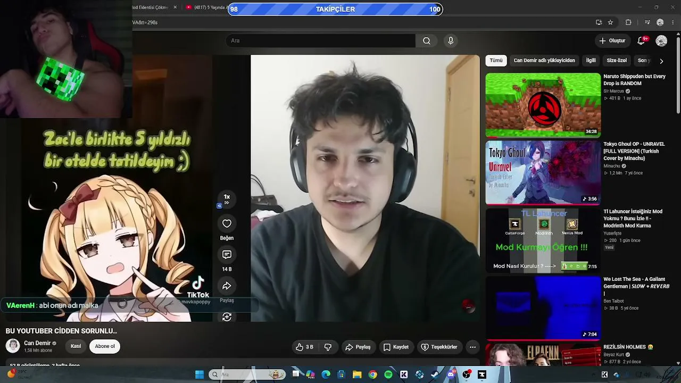
Task: Open Microsoft Edge from the taskbar
Action: pyautogui.click(x=326, y=374)
